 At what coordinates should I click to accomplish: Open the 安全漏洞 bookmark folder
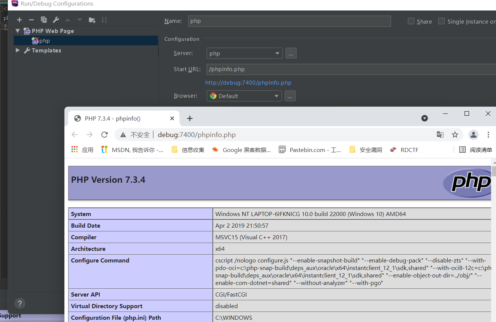(365, 150)
